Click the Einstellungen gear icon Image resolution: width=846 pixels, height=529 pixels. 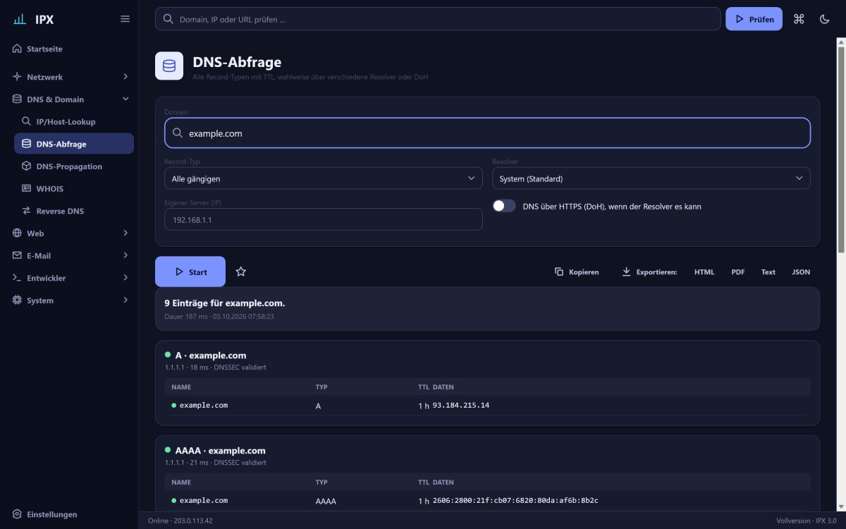(18, 514)
